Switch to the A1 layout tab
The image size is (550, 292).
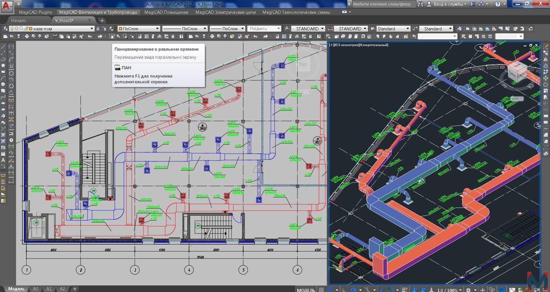click(x=49, y=289)
